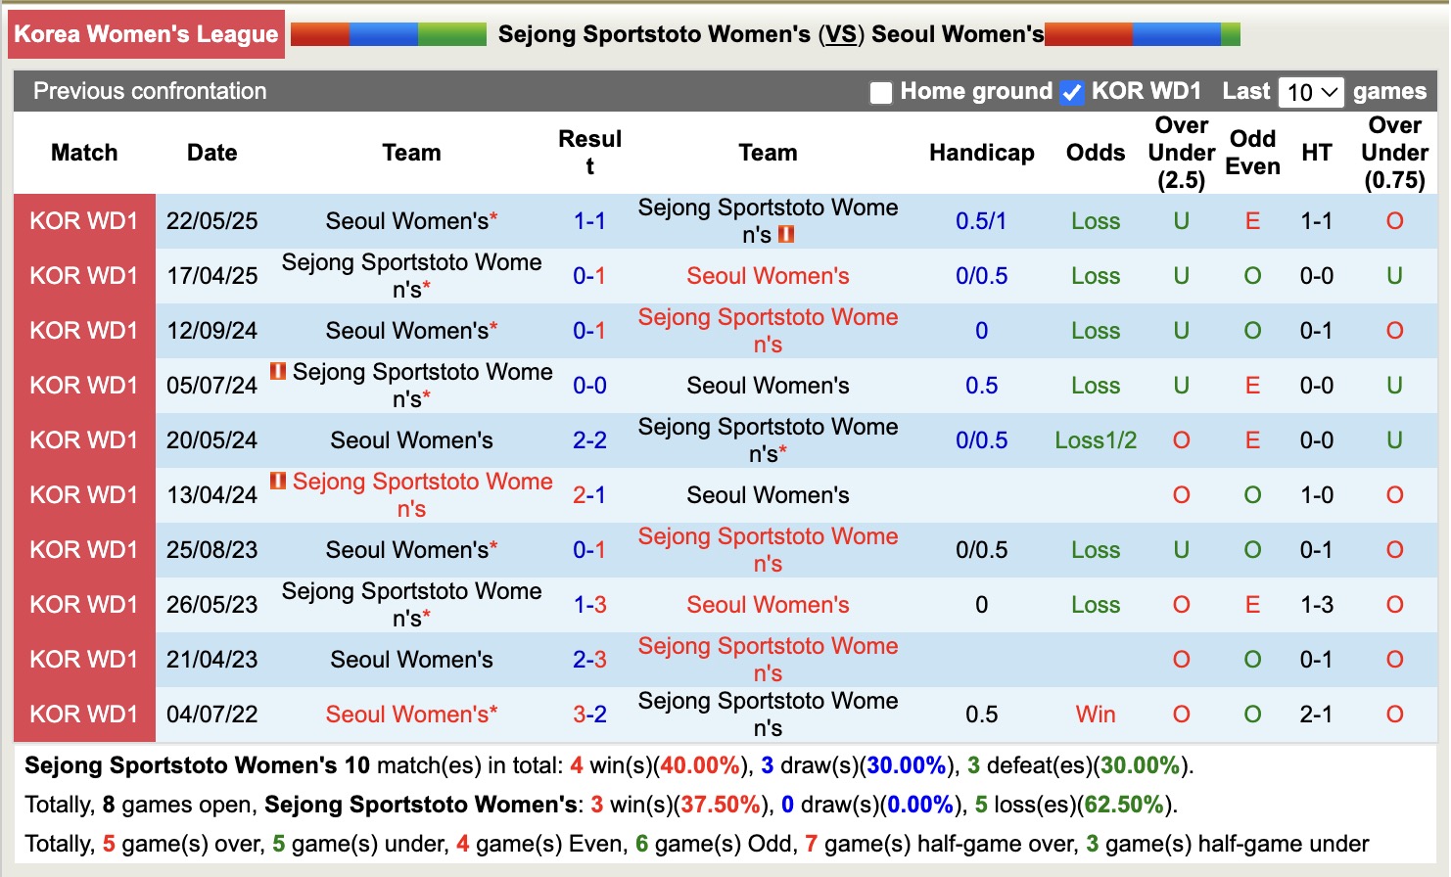Click the Korea Women's League header badge
The width and height of the screenshot is (1451, 877).
click(145, 33)
